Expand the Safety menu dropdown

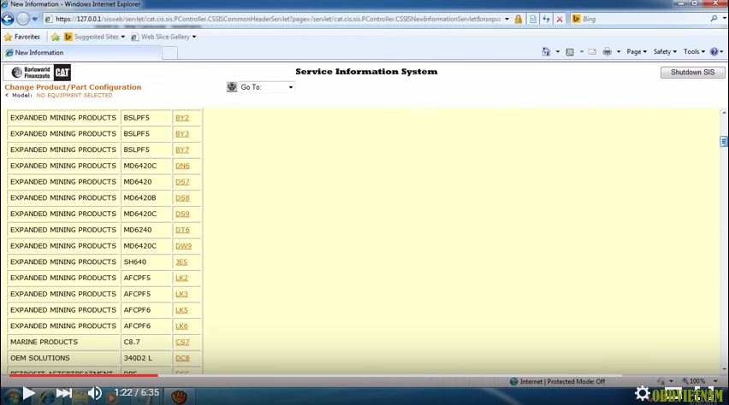click(665, 52)
